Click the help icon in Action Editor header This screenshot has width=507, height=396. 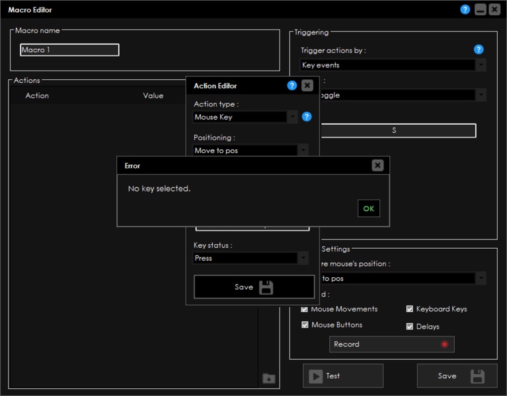(x=292, y=86)
